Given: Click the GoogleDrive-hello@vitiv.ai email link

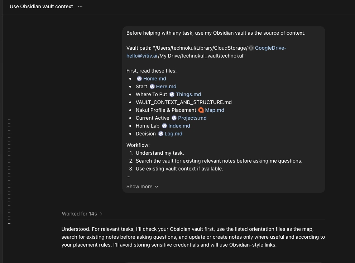Looking at the screenshot, I should [270, 48].
